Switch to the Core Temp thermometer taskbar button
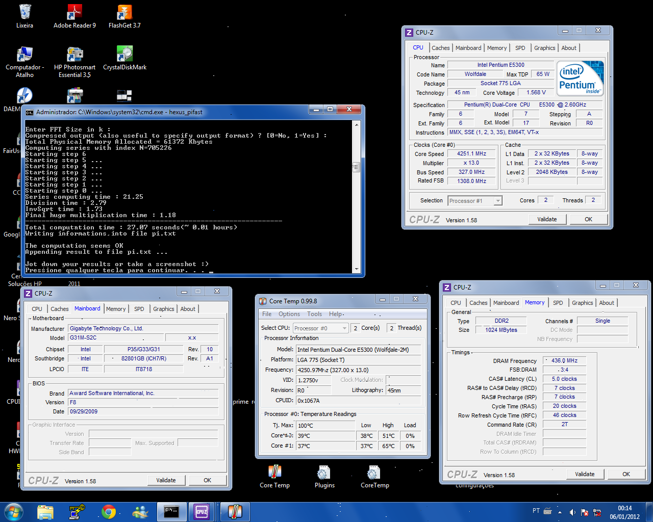Screen dimensions: 653x522 [235, 512]
